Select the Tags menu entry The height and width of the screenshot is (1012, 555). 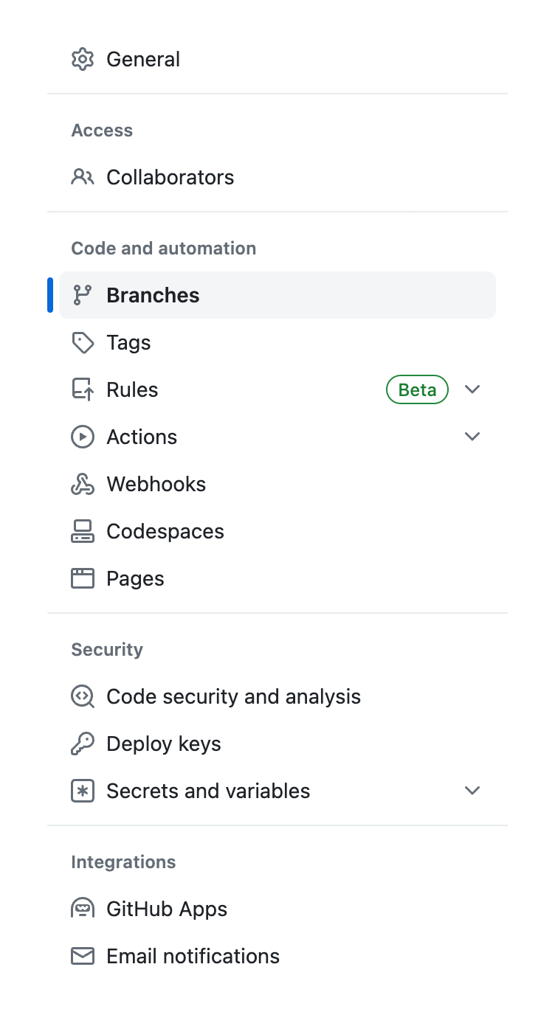[x=128, y=342]
